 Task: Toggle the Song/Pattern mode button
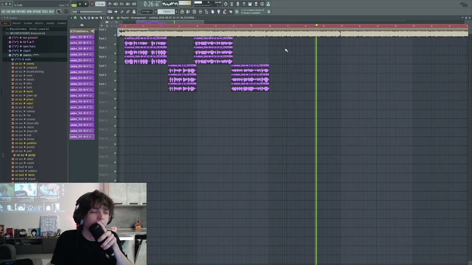(x=74, y=4)
